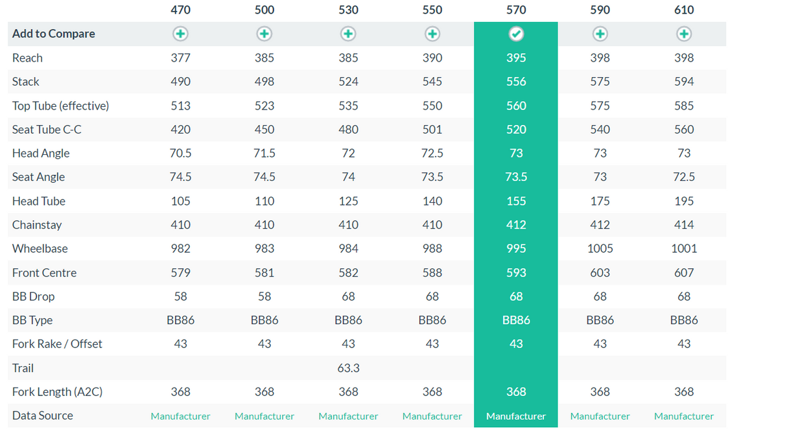Add size 550 to compare

pyautogui.click(x=432, y=34)
